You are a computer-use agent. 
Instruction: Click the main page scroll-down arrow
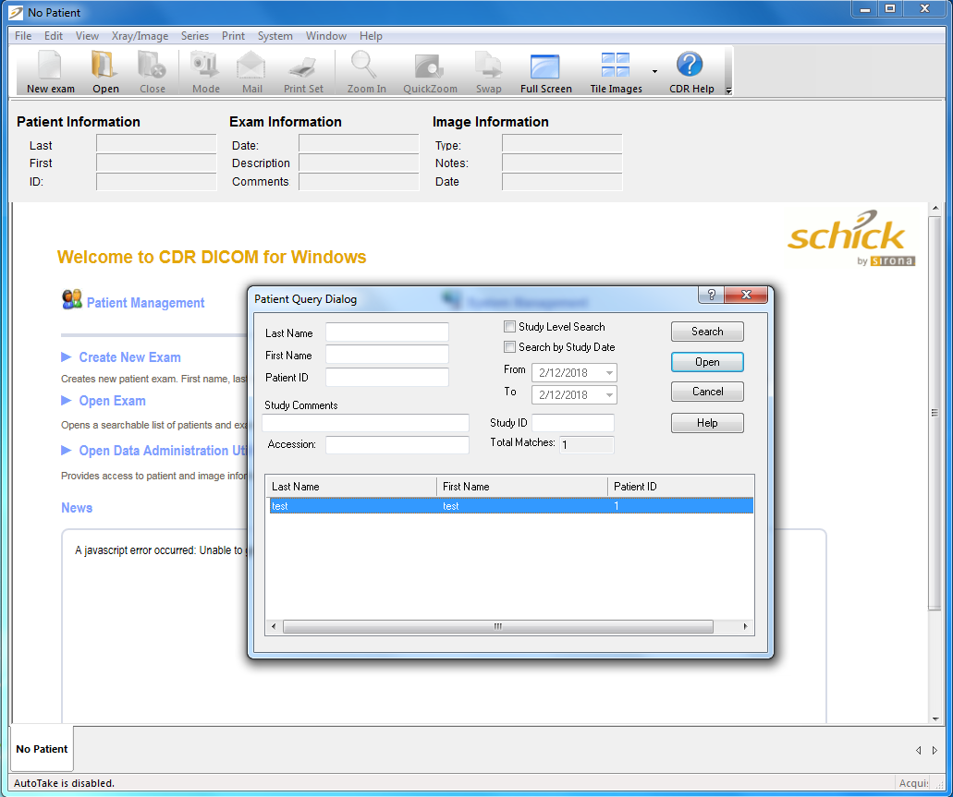(935, 719)
